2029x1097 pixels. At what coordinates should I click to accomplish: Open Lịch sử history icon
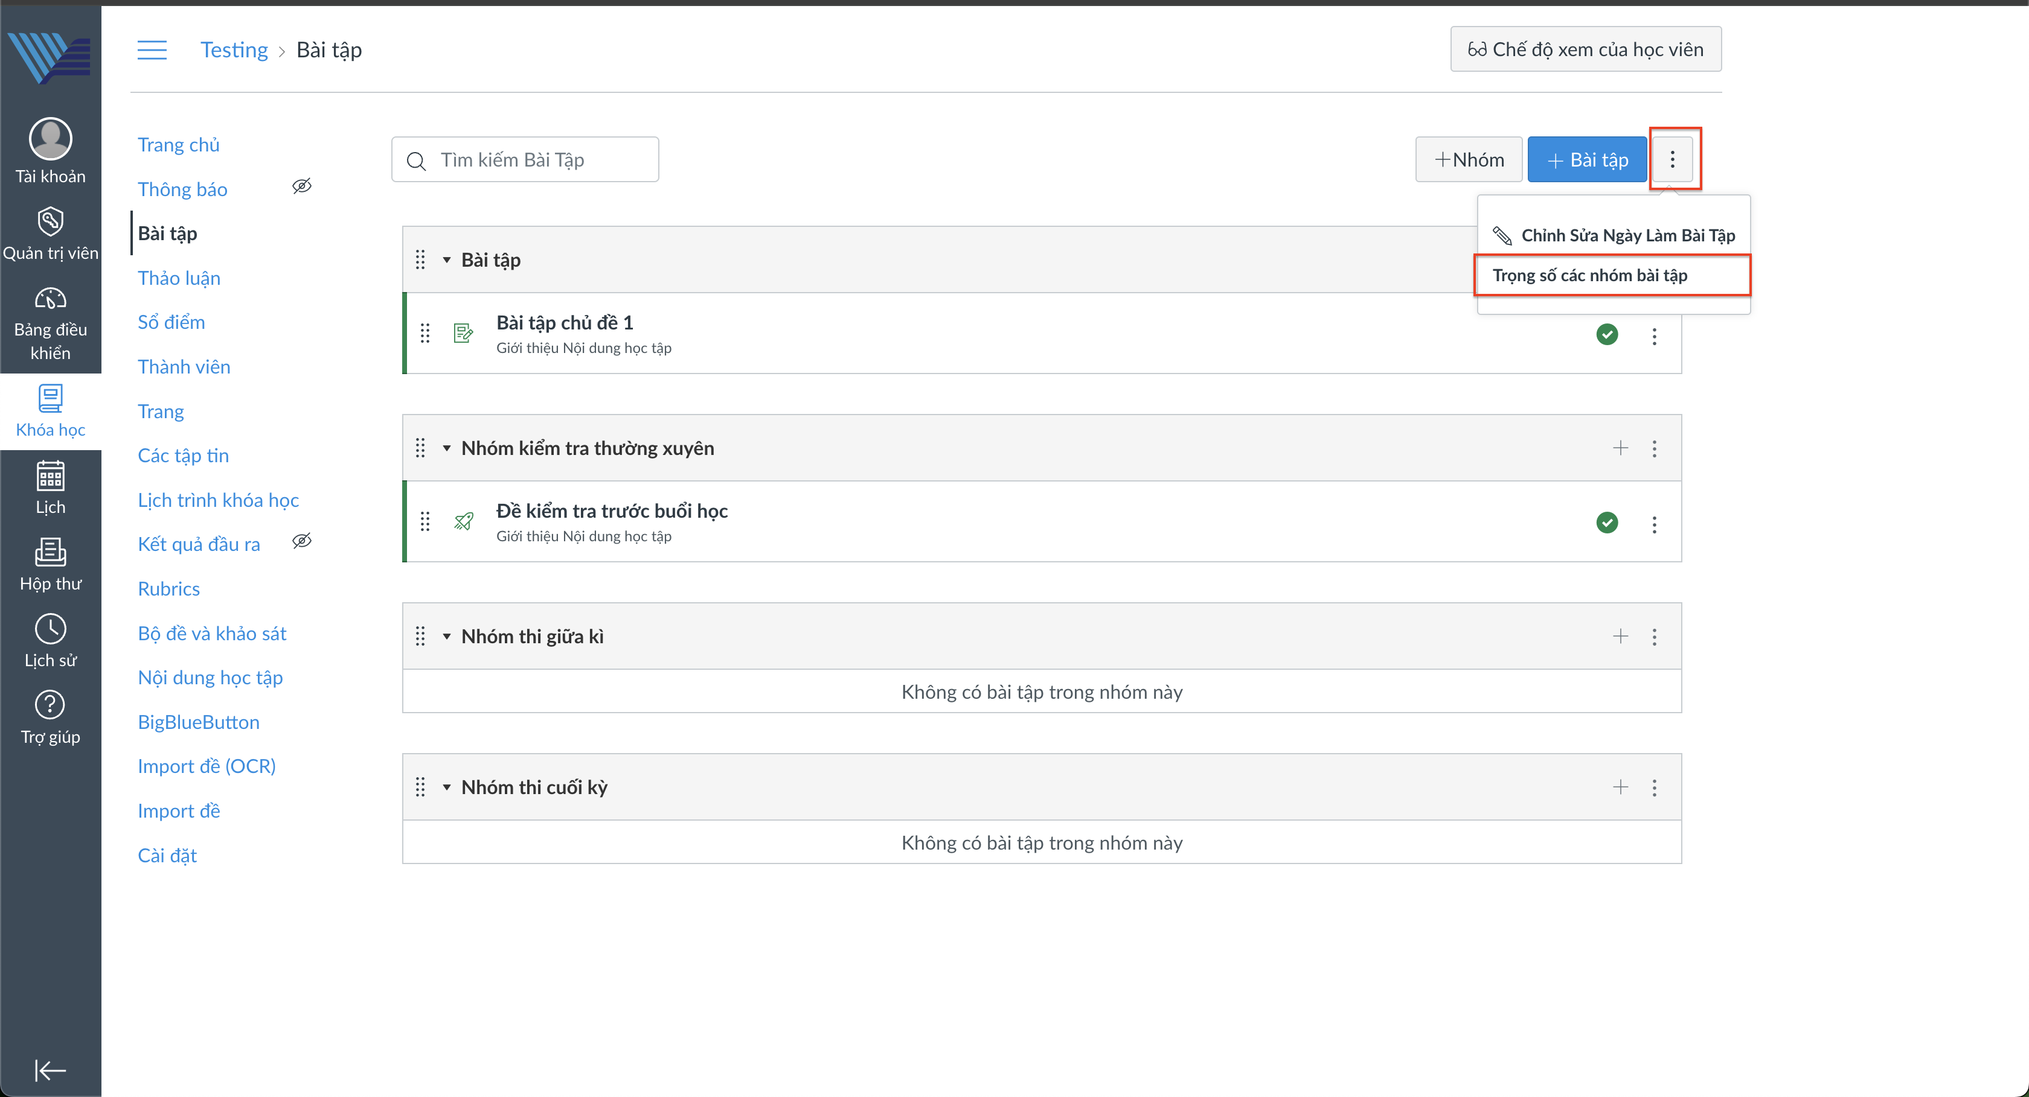click(x=50, y=629)
